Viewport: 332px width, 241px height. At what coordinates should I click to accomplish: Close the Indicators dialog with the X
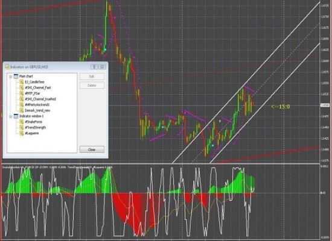pos(102,67)
